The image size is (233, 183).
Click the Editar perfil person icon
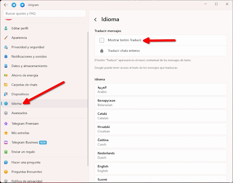click(x=6, y=28)
